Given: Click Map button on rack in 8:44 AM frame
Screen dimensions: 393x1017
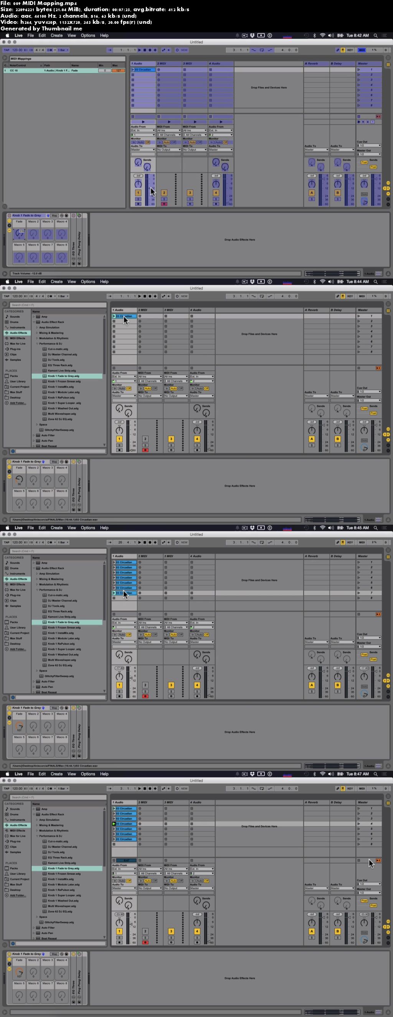Looking at the screenshot, I should click(54, 462).
